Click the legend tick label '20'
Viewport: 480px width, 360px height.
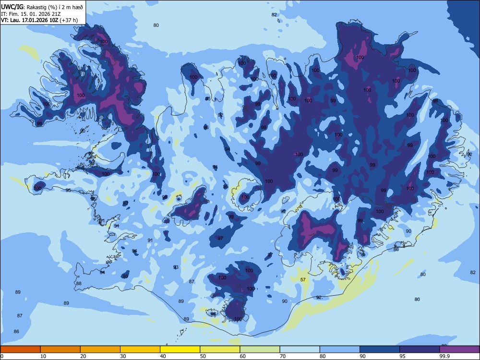click(x=83, y=356)
